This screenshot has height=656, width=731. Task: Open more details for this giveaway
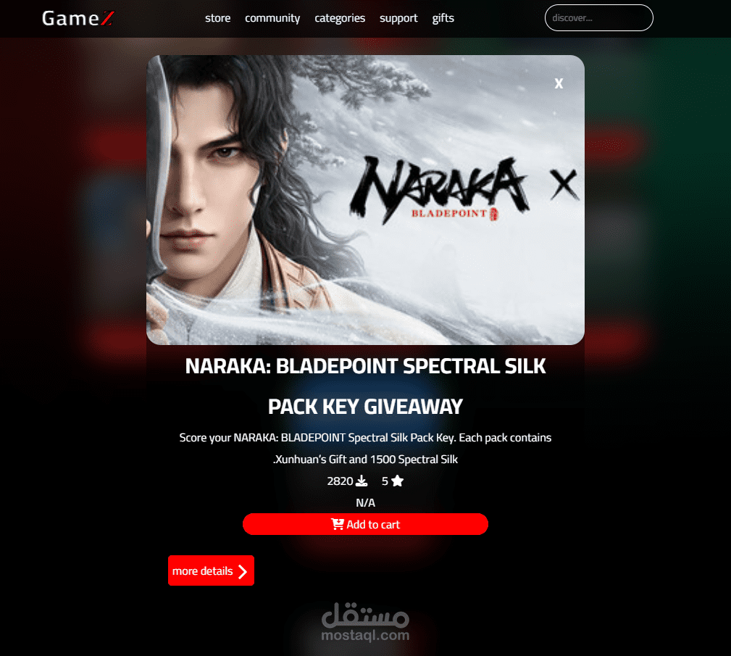point(212,570)
